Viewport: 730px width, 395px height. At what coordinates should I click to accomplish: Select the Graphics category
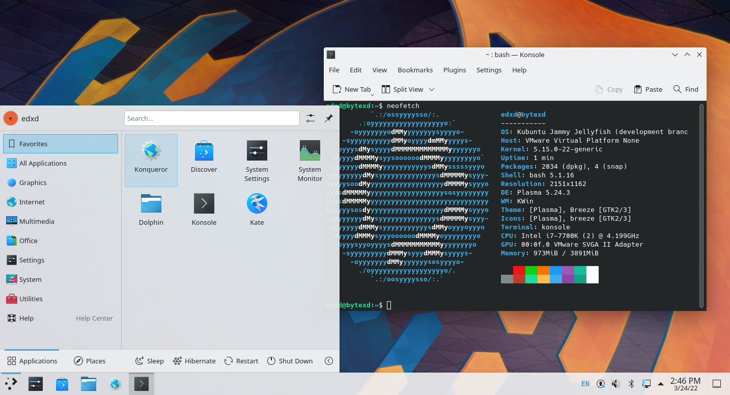click(x=61, y=182)
